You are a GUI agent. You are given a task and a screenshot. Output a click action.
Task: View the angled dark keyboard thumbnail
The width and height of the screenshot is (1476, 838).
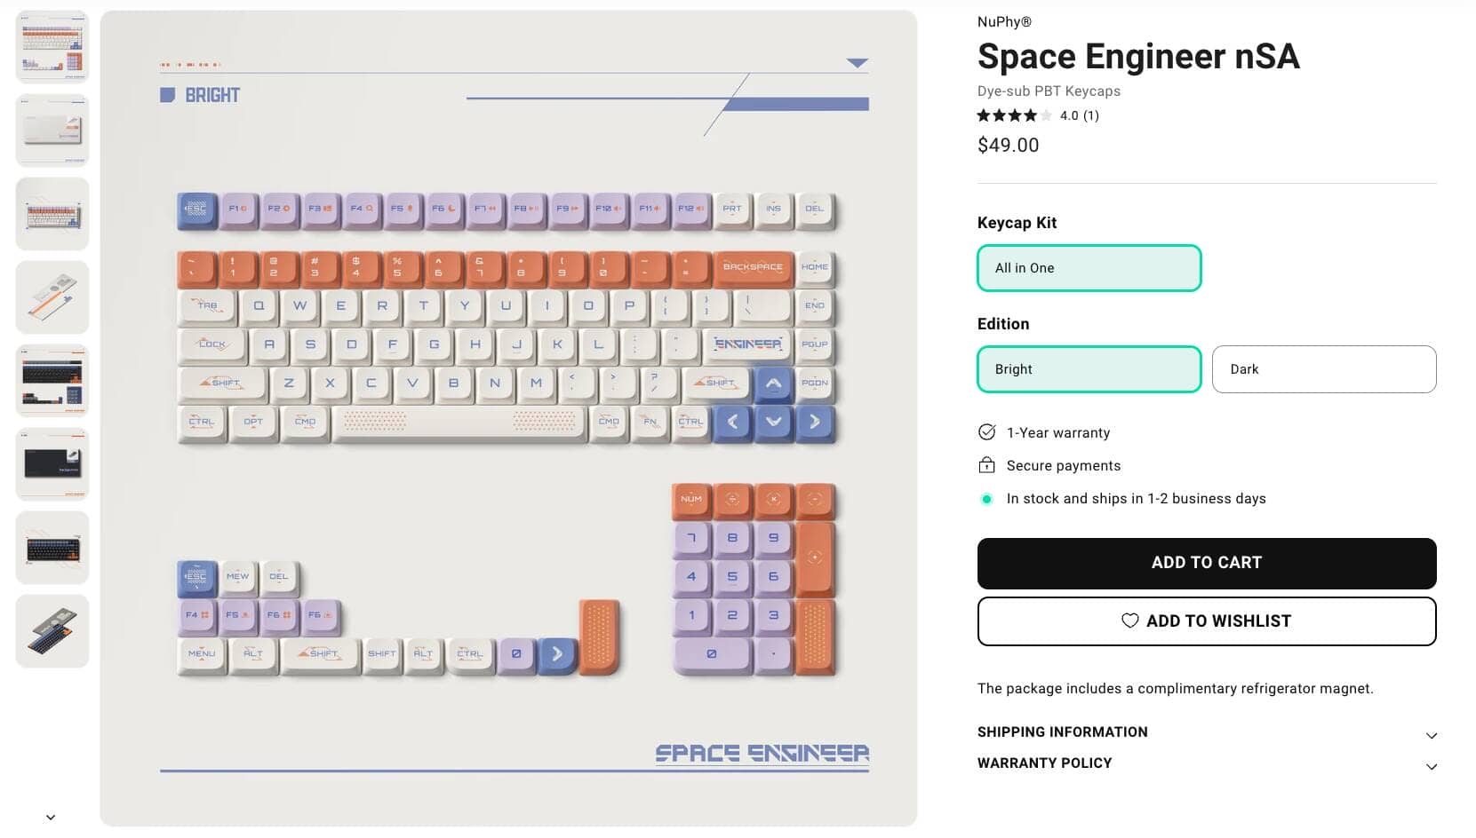(x=52, y=631)
